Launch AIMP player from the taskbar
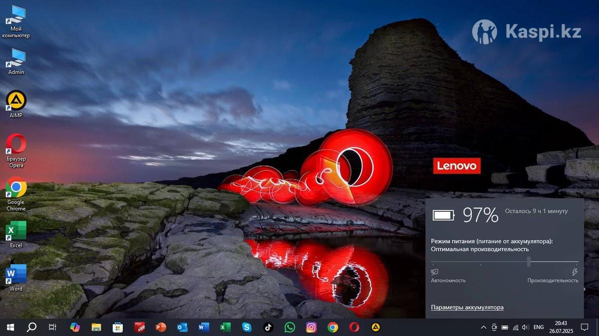This screenshot has width=599, height=336. 375,328
